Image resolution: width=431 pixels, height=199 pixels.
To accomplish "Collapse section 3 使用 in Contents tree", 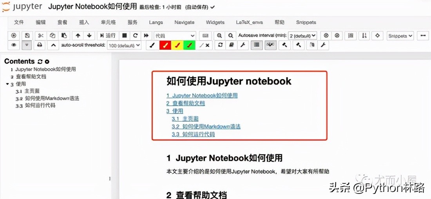I will coord(7,84).
